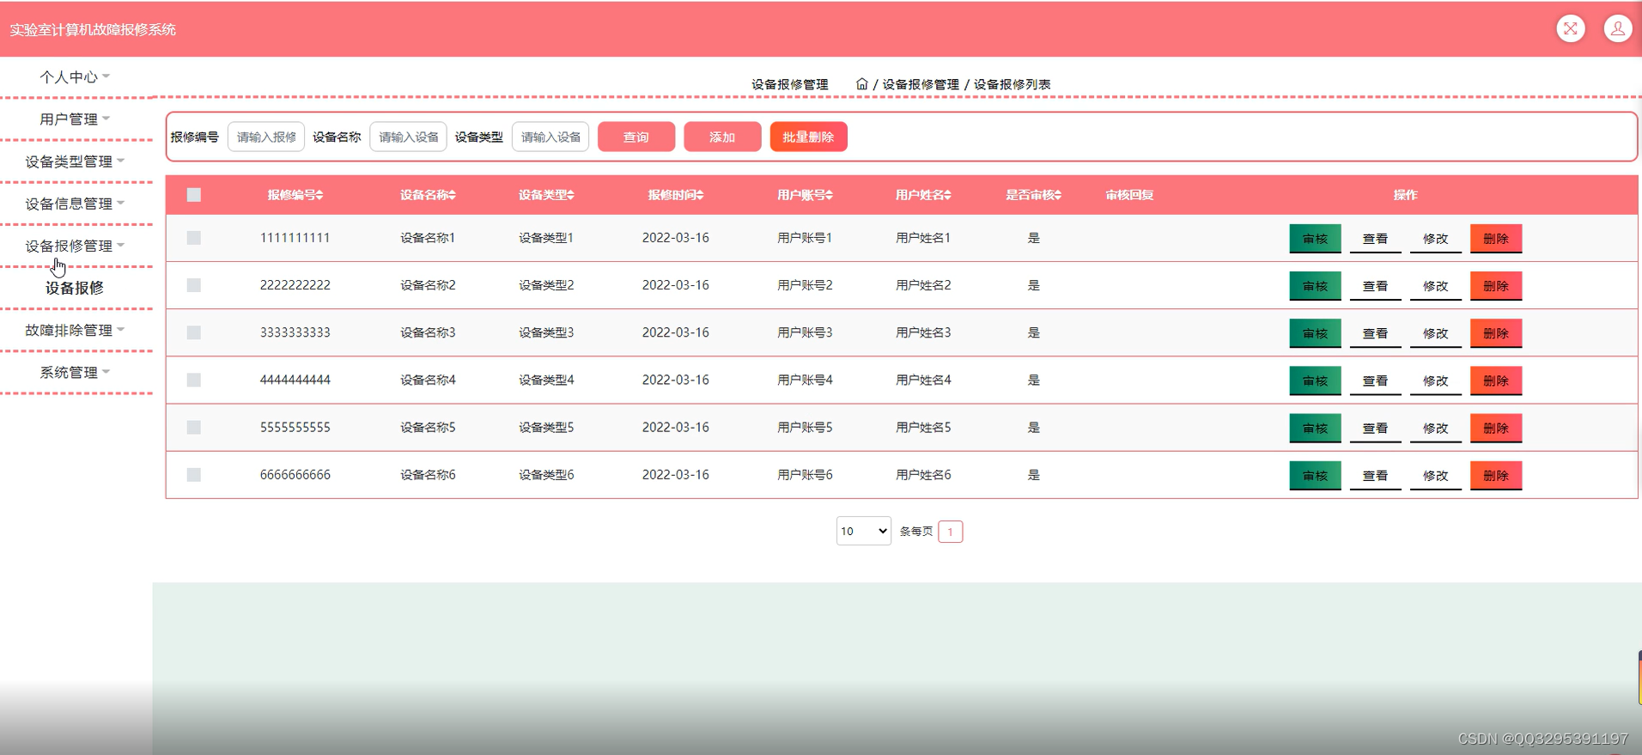
Task: Sort by 设备类型 column header
Action: tap(546, 195)
